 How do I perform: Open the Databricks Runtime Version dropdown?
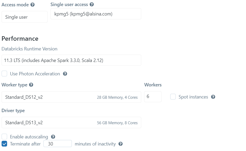click(71, 60)
